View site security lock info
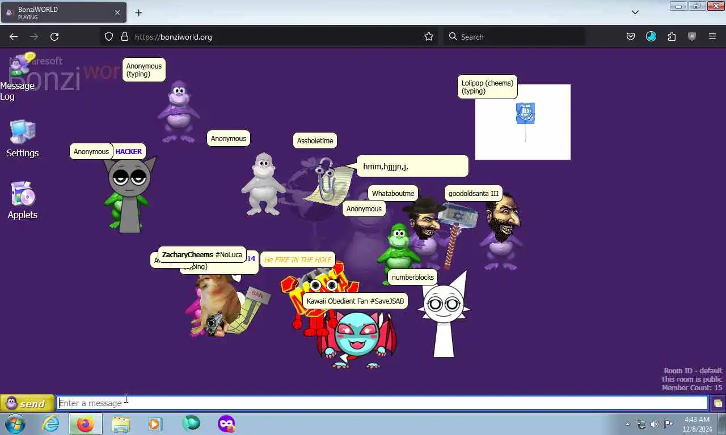 click(125, 36)
